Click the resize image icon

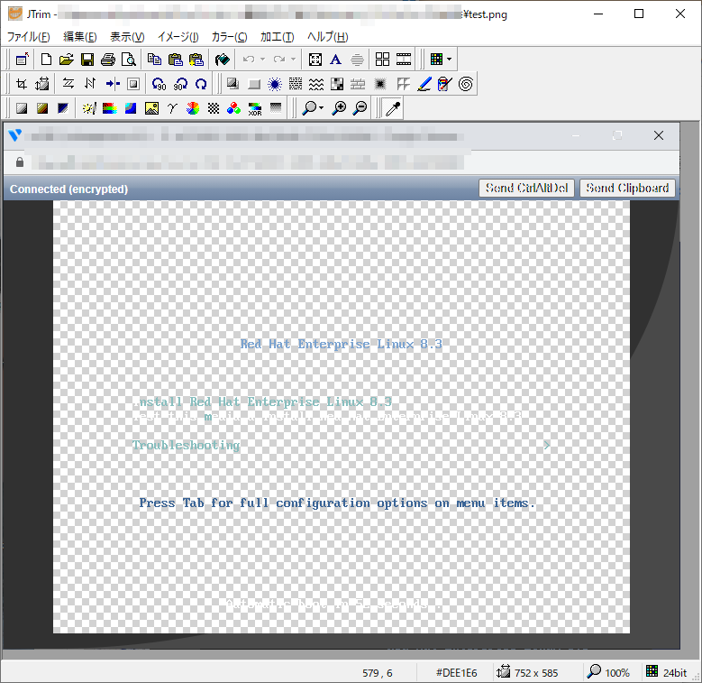(42, 84)
